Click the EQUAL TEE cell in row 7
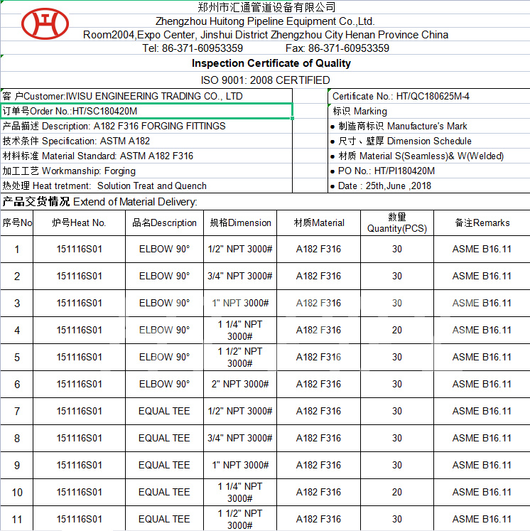Image resolution: width=530 pixels, height=531 pixels. tap(165, 411)
